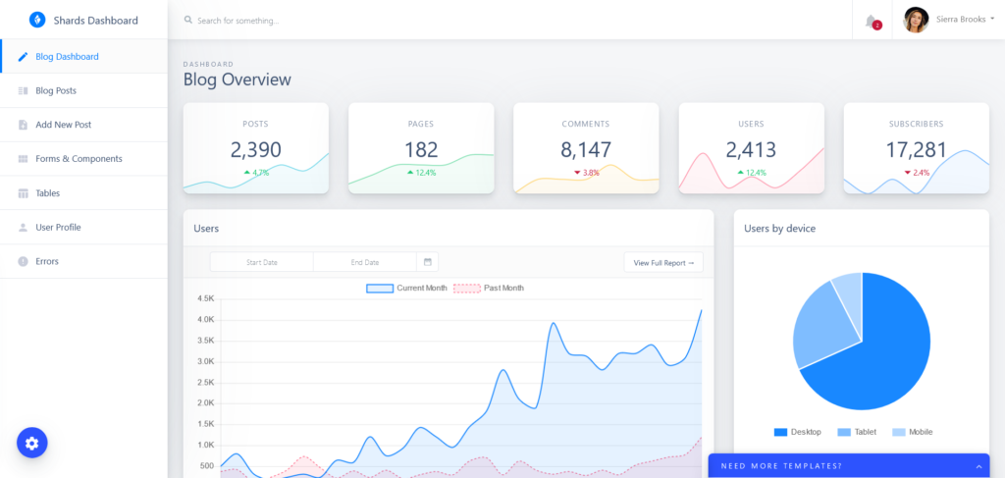
Task: Click the End Date input field
Action: [365, 262]
